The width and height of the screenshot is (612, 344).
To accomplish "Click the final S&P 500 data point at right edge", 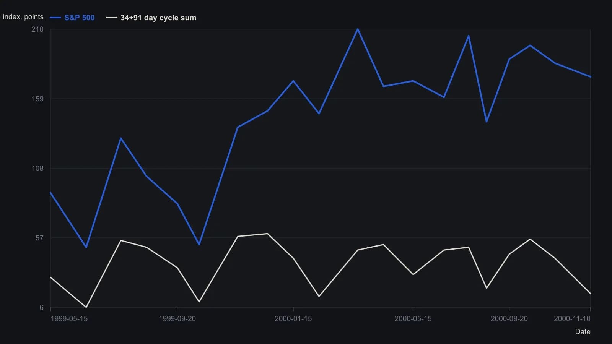I will [590, 77].
